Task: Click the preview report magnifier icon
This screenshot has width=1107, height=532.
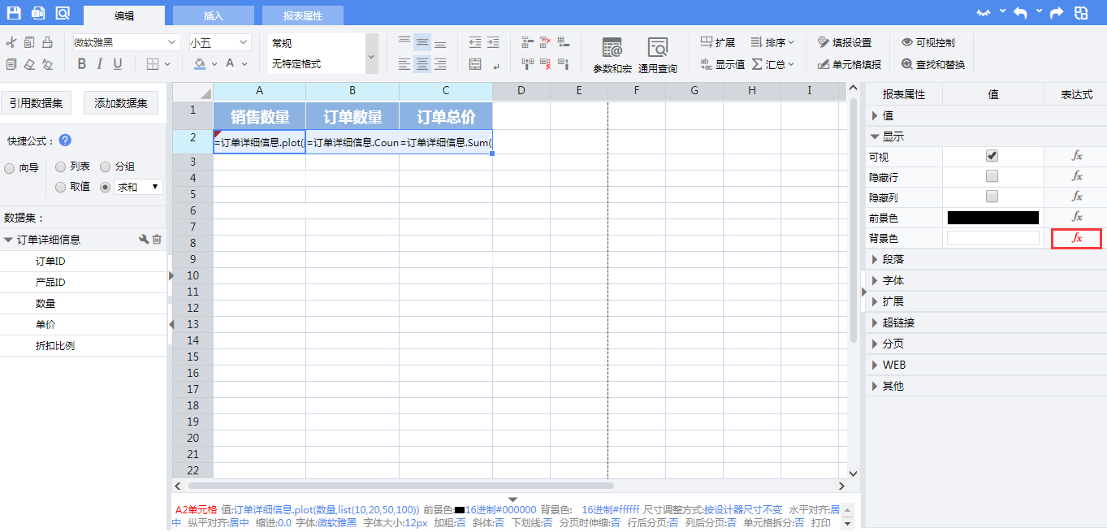Action: coord(63,13)
